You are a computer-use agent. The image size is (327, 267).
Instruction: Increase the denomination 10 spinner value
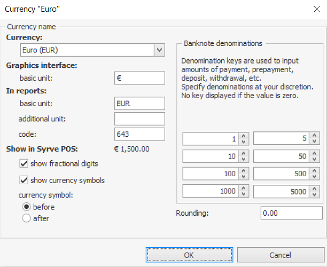click(x=244, y=154)
